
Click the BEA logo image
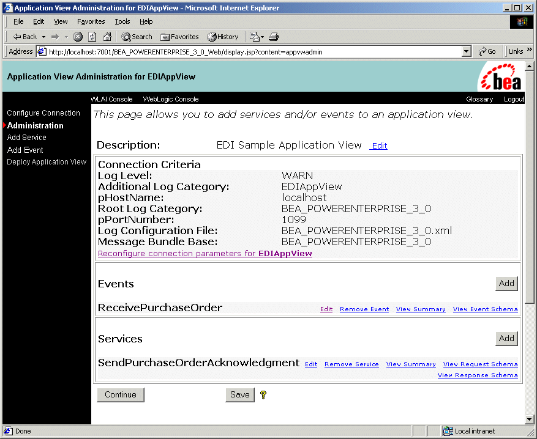(x=501, y=76)
